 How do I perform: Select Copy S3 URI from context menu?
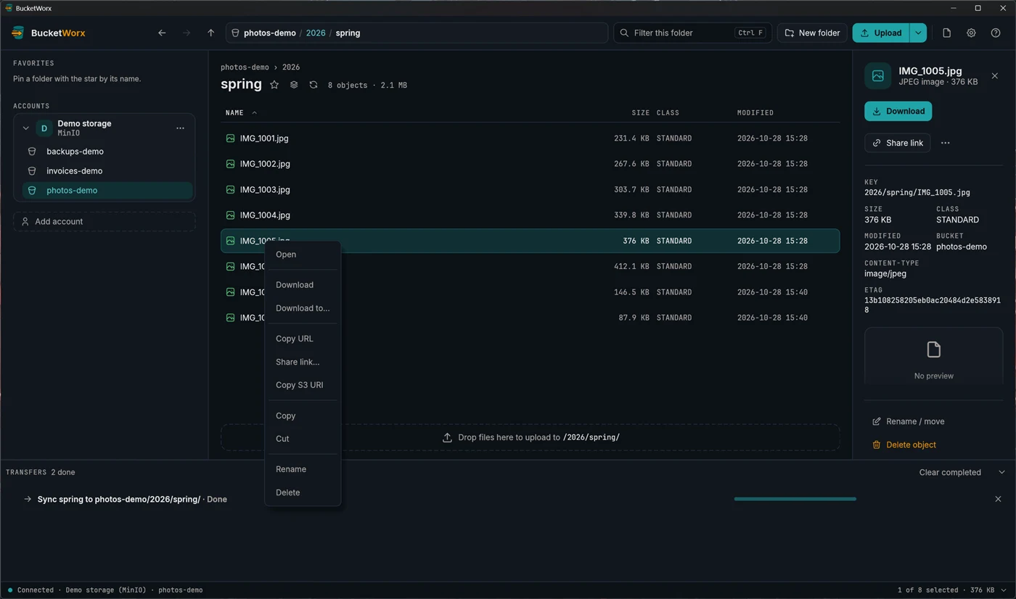(x=303, y=385)
